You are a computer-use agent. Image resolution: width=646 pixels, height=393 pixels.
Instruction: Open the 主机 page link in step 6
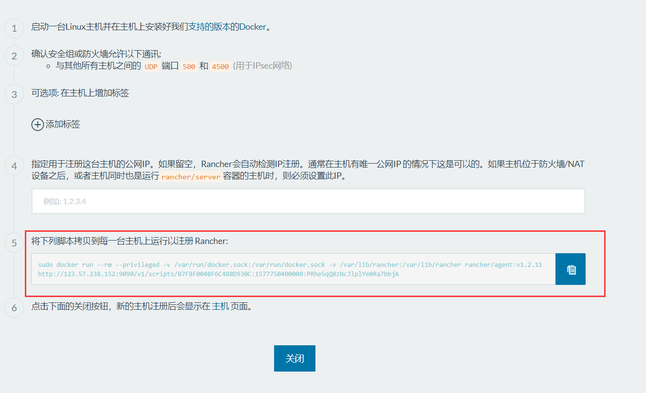[221, 307]
